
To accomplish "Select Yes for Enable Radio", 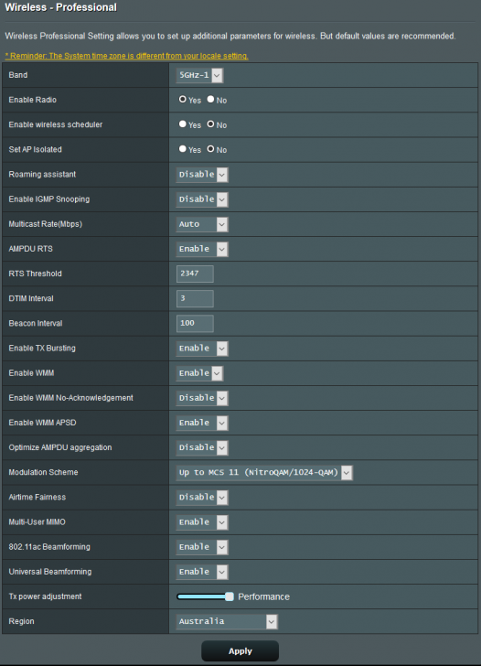I will tap(183, 100).
